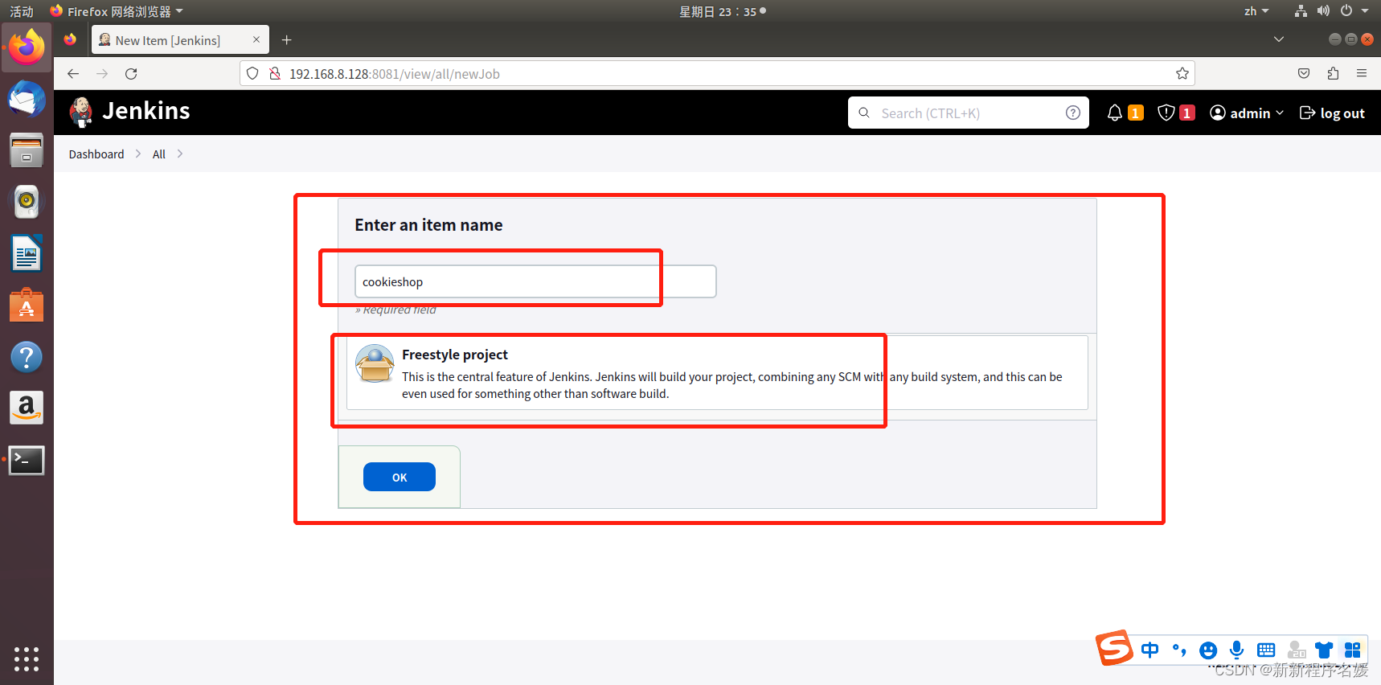Expand the chevron after Dashboard breadcrumb
This screenshot has width=1381, height=685.
pyautogui.click(x=138, y=154)
